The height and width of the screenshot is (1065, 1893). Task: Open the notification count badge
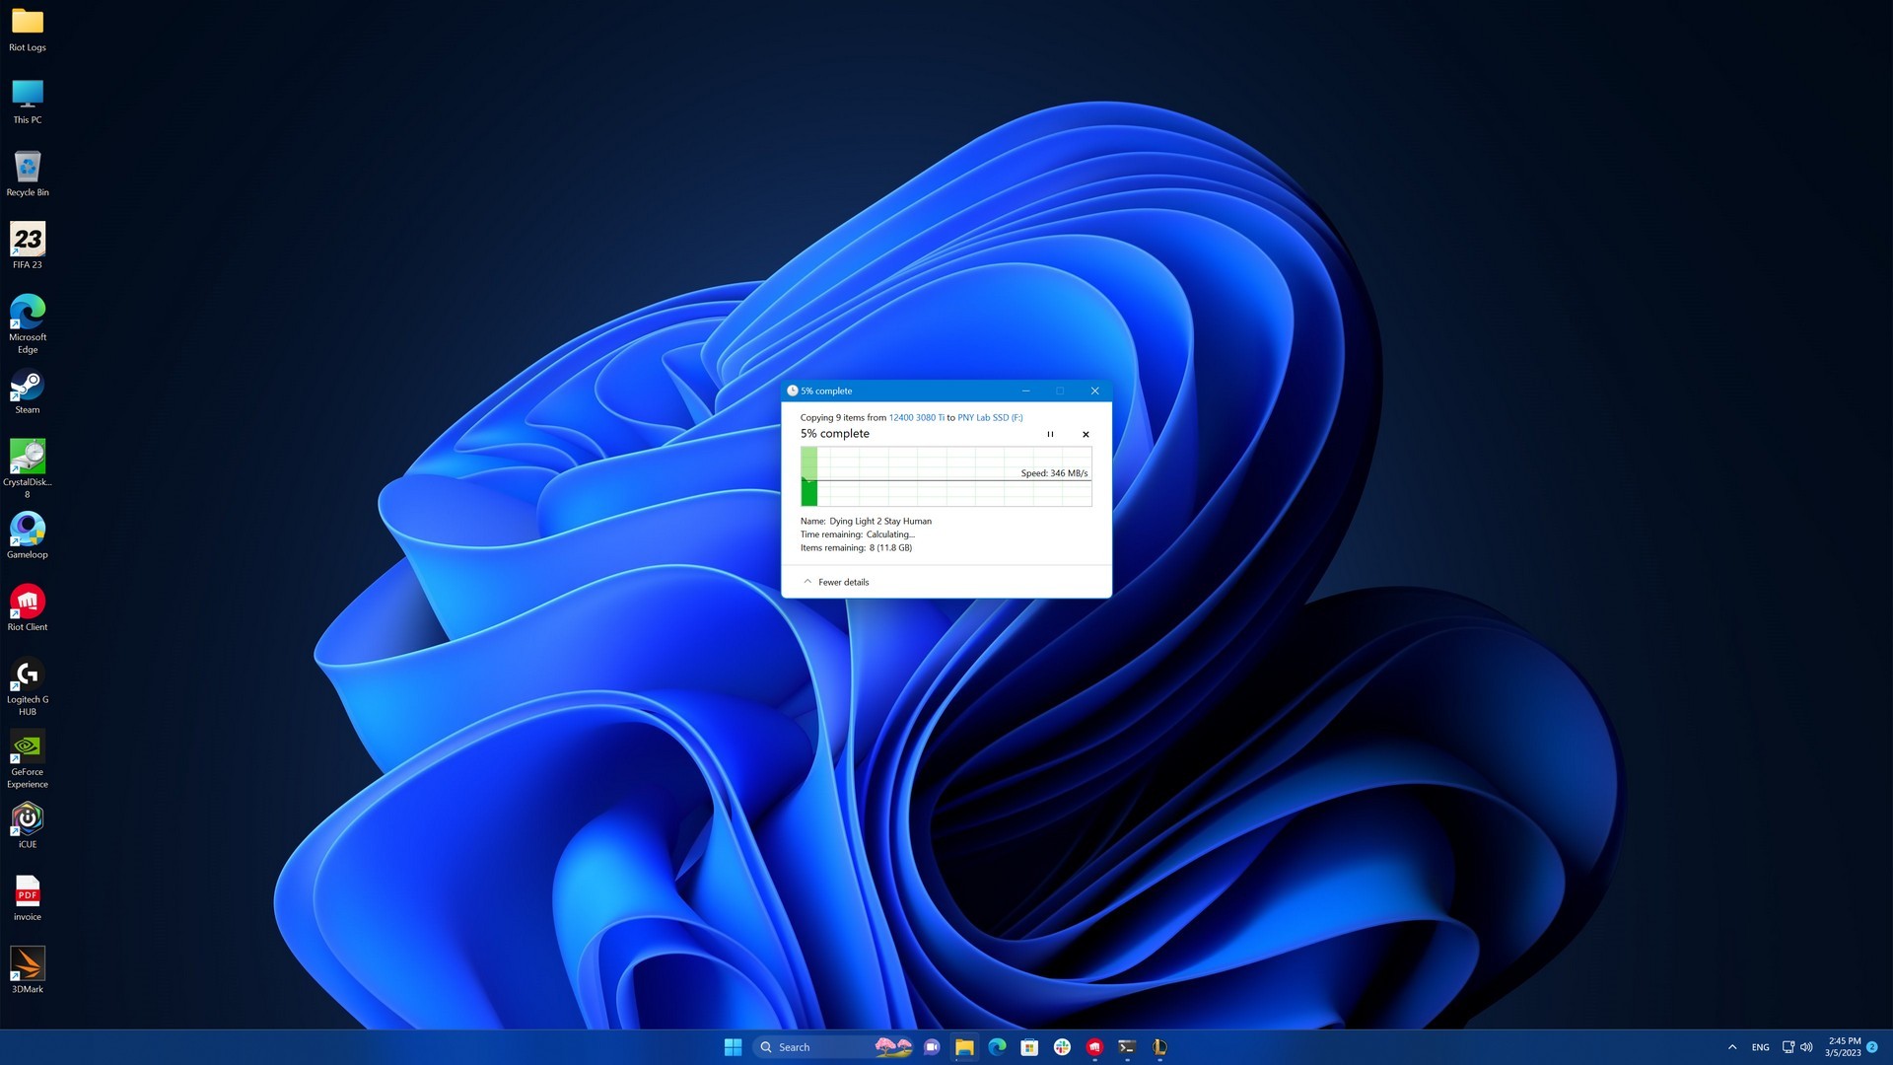(x=1872, y=1047)
